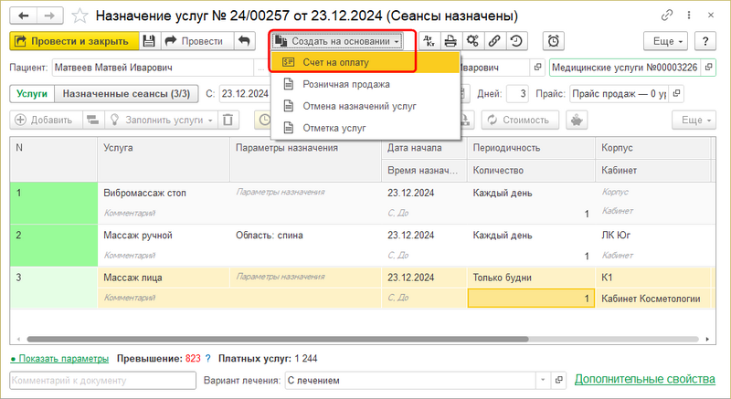Click the Корпус column header
This screenshot has height=399, width=731.
652,148
